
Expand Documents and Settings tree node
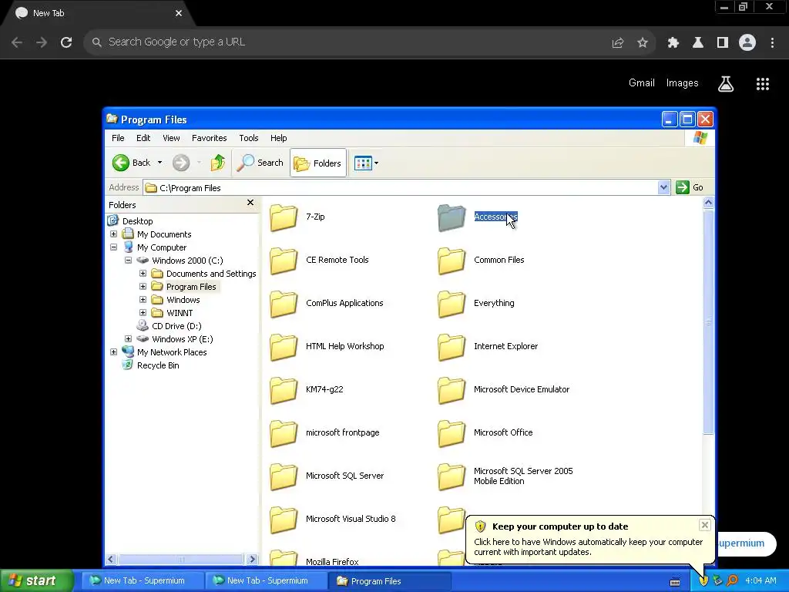point(143,274)
